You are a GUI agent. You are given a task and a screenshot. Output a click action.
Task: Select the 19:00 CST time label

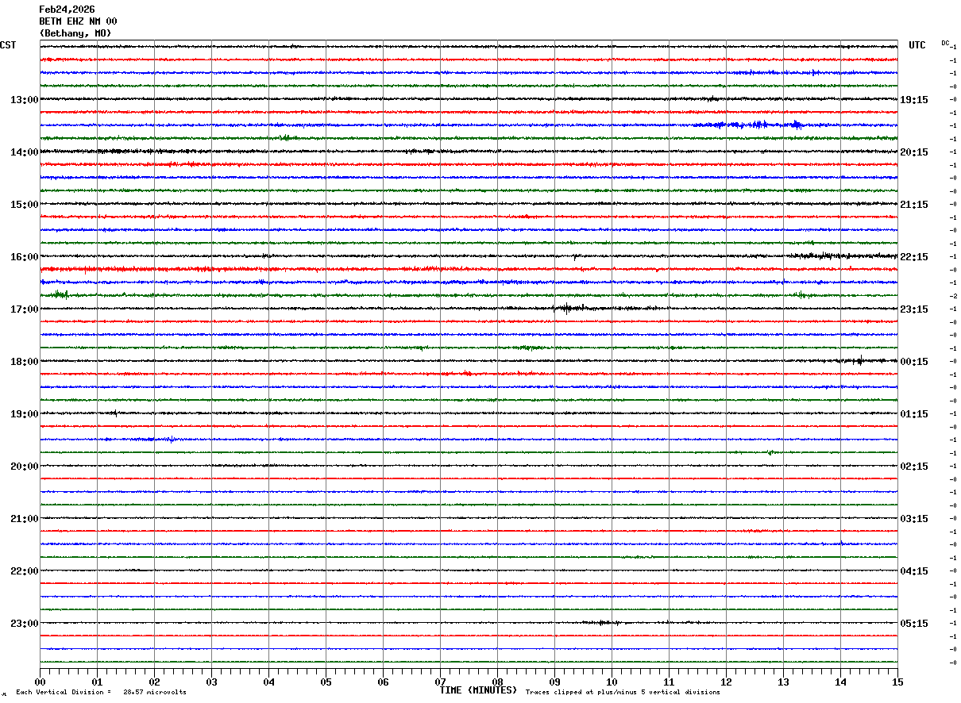point(25,414)
